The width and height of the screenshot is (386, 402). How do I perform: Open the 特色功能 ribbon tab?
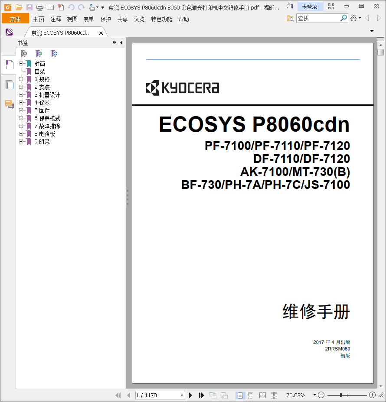pyautogui.click(x=161, y=19)
